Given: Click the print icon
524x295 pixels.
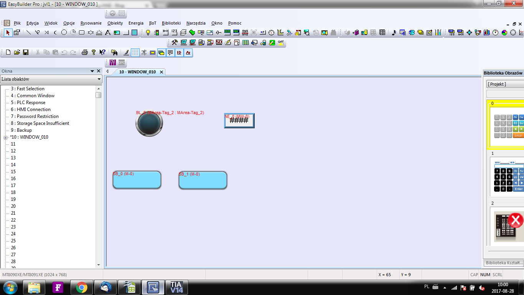Looking at the screenshot, I should [x=85, y=52].
